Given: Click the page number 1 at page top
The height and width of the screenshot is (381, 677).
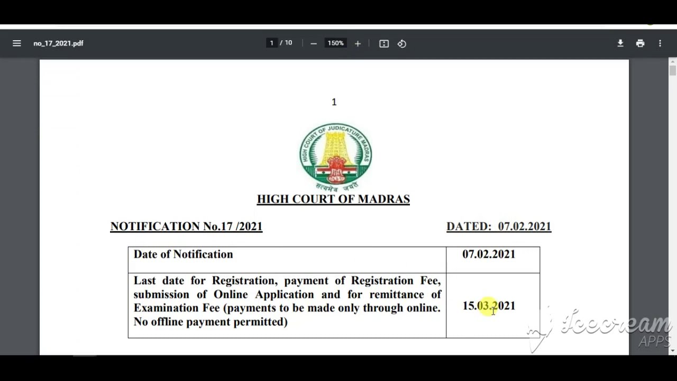Looking at the screenshot, I should [x=334, y=102].
